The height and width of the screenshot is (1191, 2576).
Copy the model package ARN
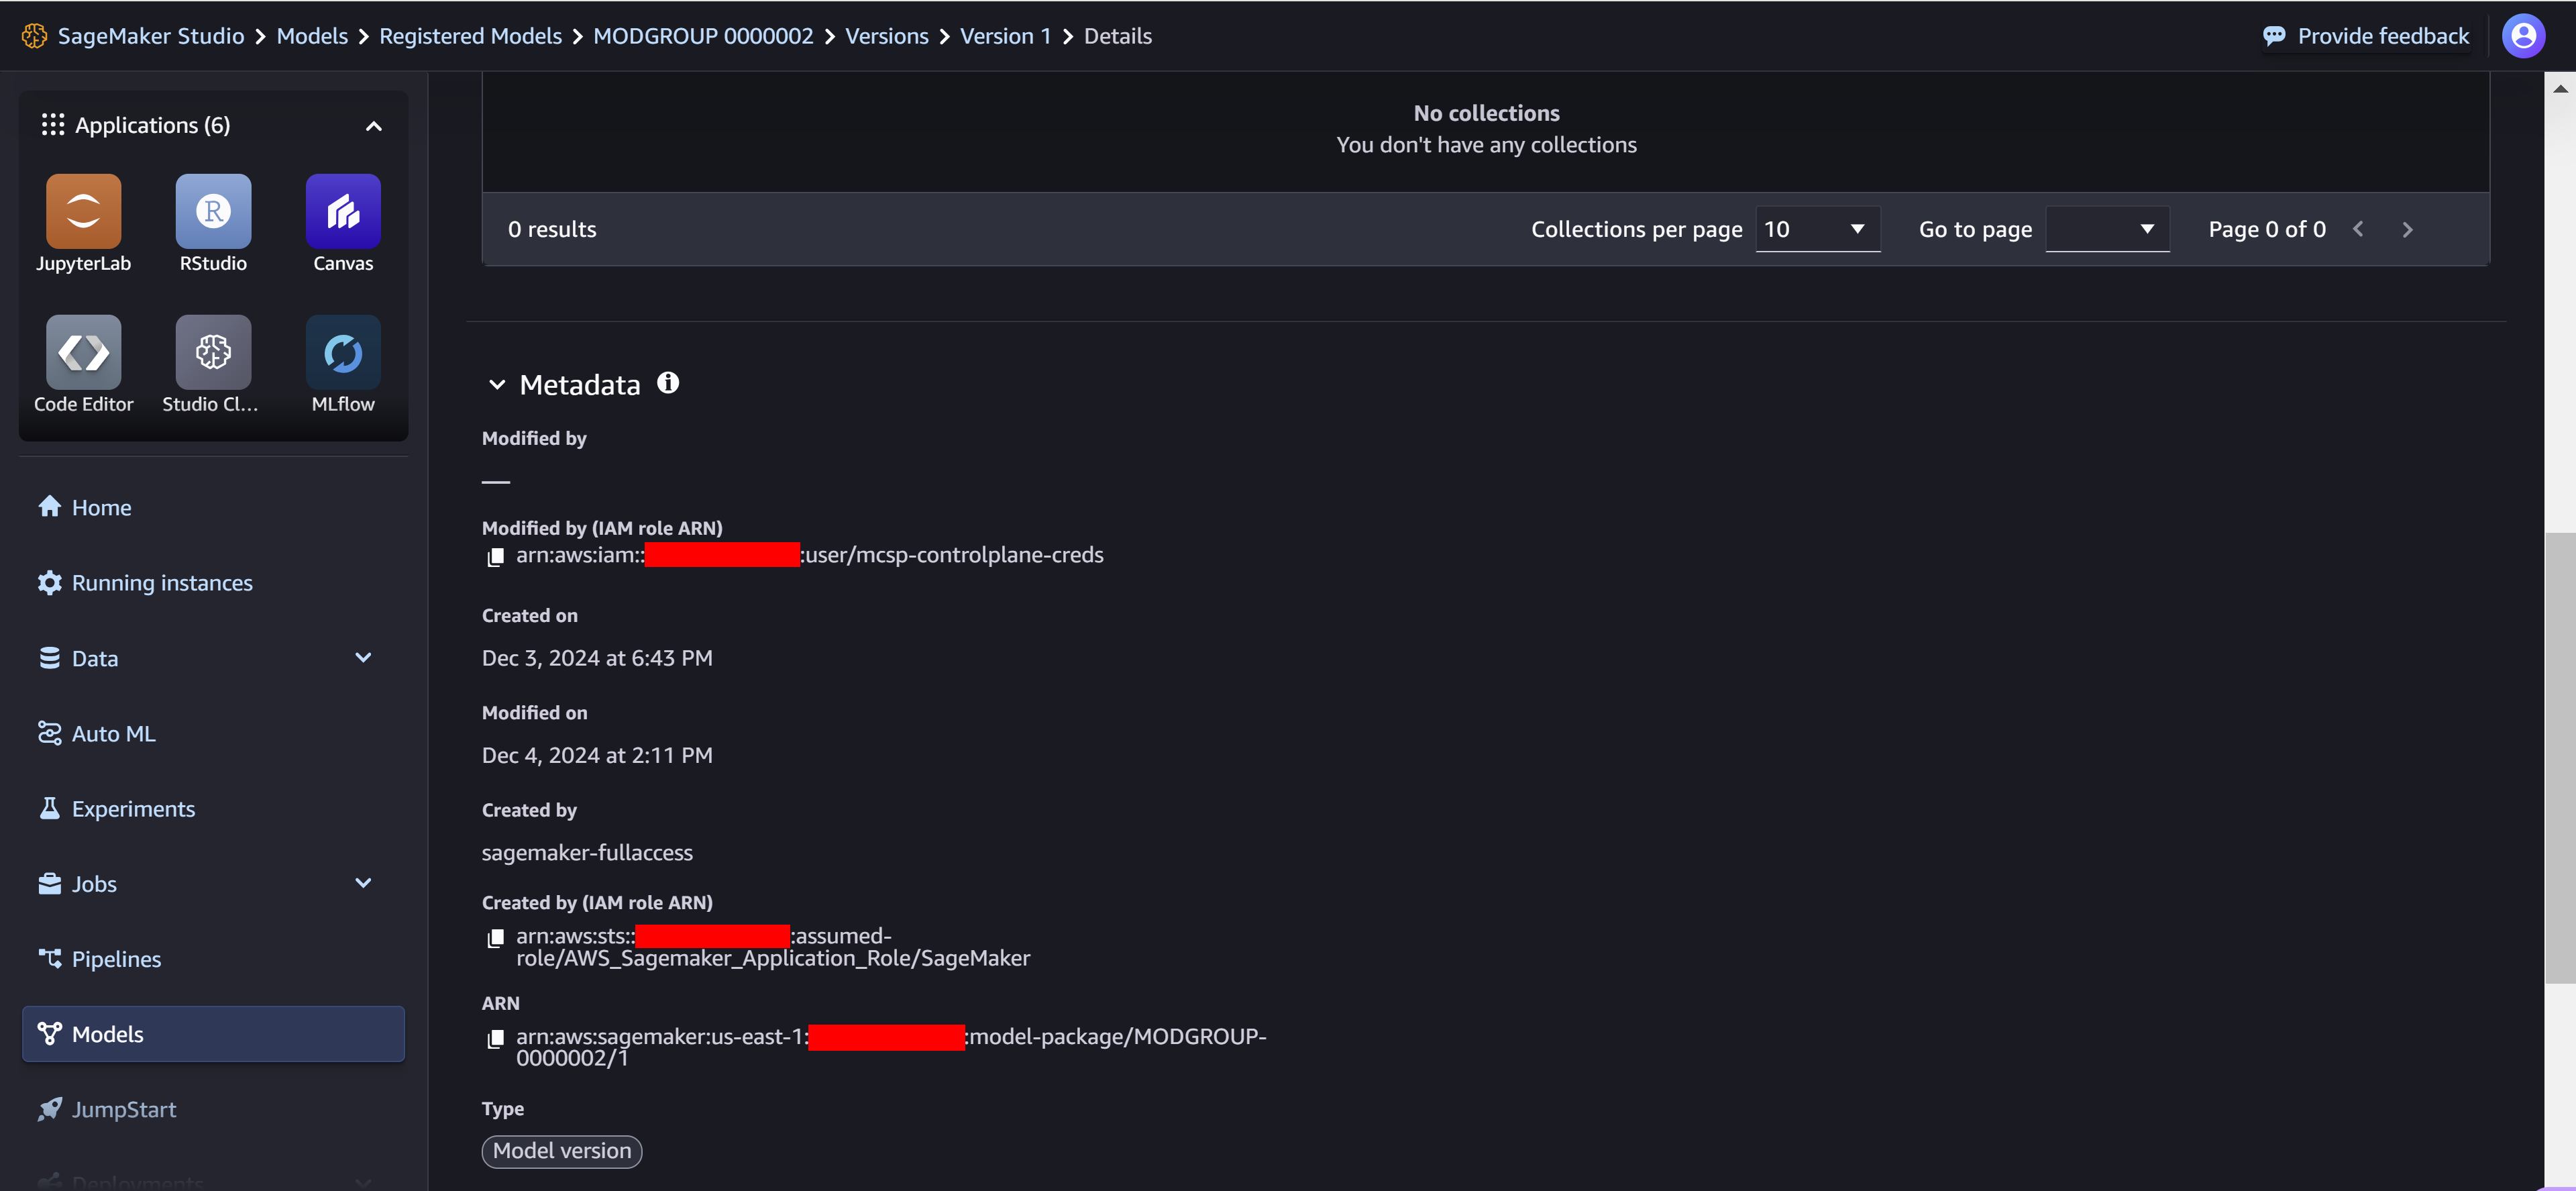coord(496,1040)
